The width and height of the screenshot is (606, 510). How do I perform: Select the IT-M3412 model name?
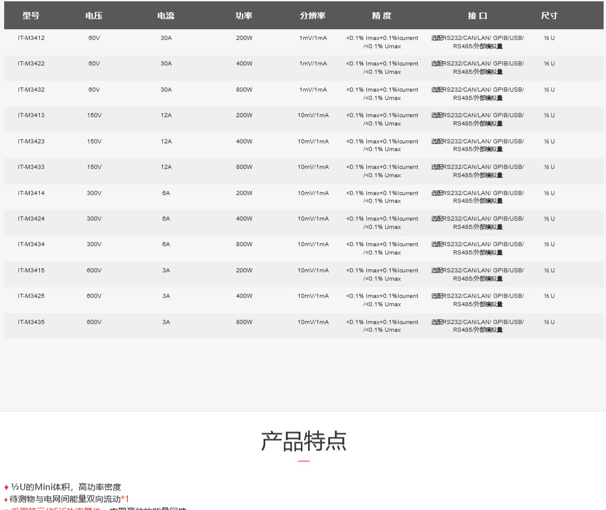pos(31,38)
